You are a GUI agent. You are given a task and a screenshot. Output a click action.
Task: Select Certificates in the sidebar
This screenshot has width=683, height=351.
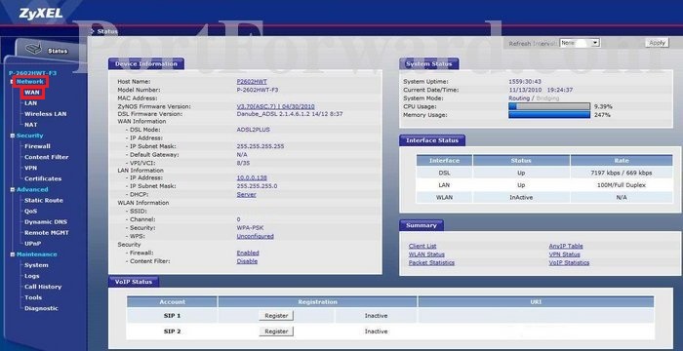pos(43,179)
